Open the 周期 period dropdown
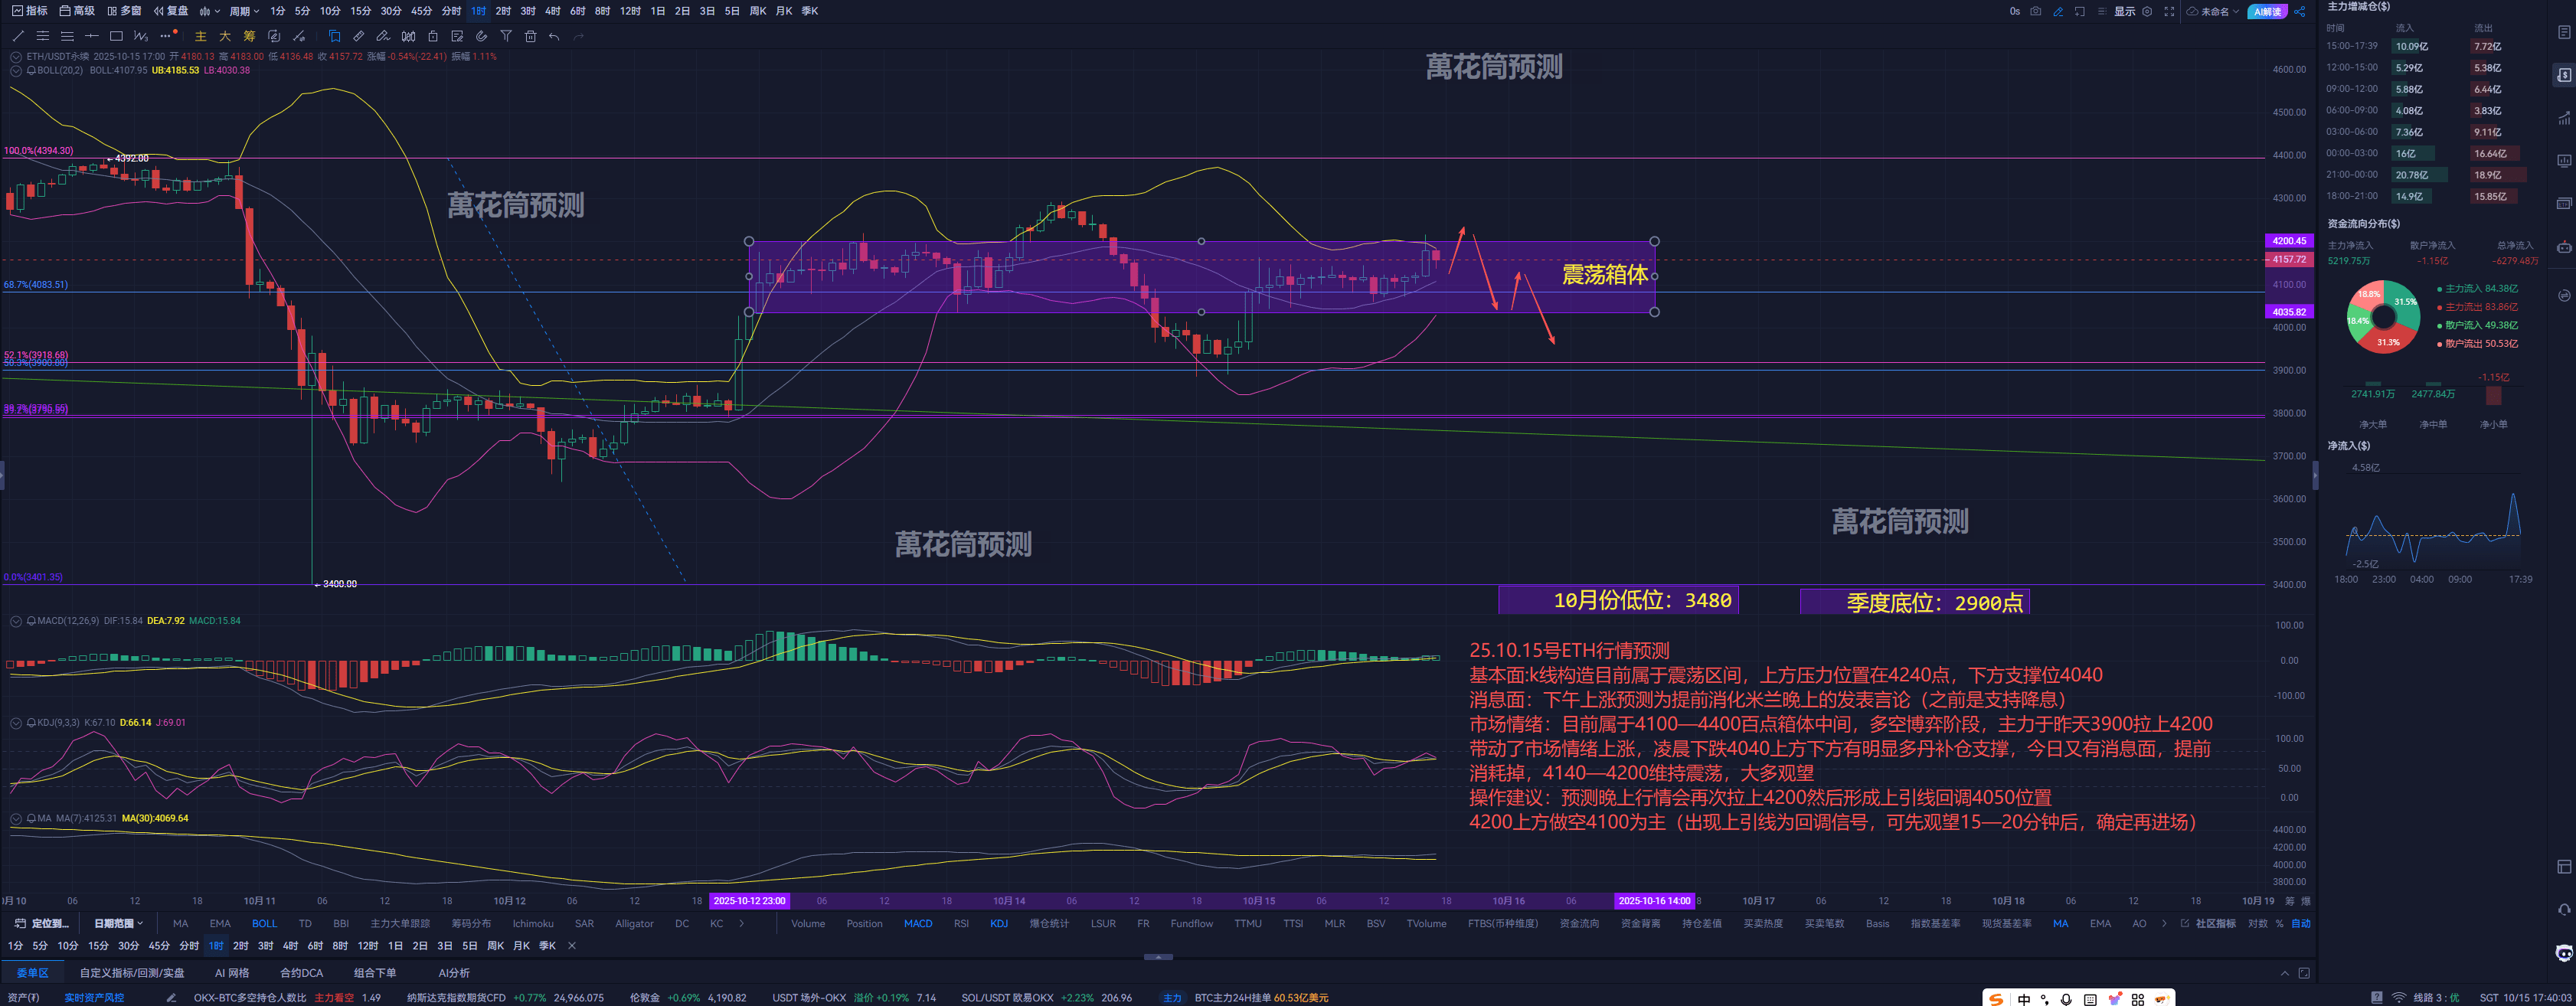This screenshot has height=1006, width=2576. (x=243, y=11)
